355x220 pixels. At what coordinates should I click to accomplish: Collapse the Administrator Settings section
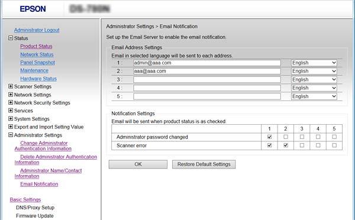[x=11, y=135]
